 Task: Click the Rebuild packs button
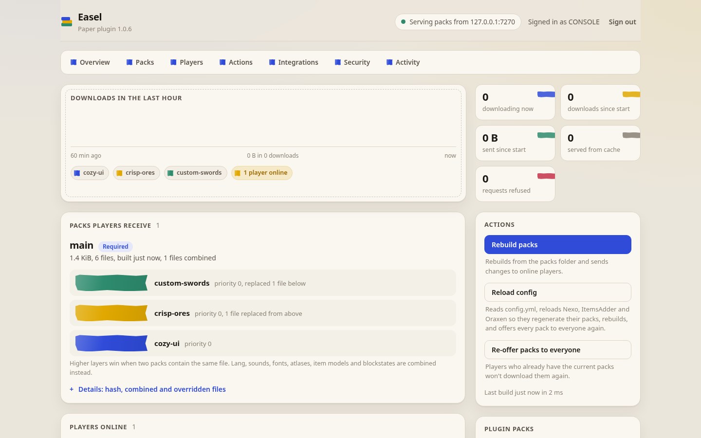tap(558, 245)
